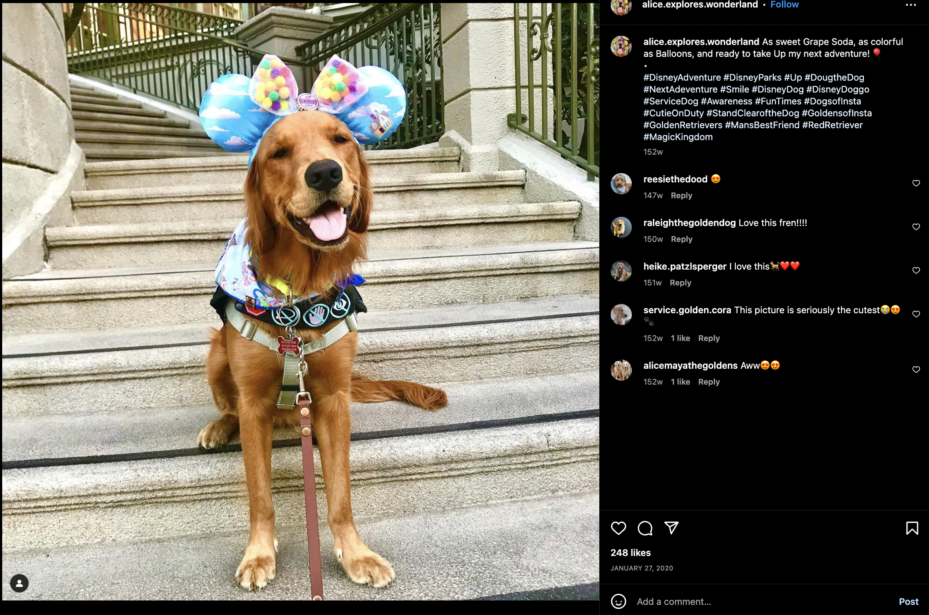Viewport: 929px width, 615px height.
Task: Open the #MagicKingdom hashtag
Action: (x=678, y=137)
